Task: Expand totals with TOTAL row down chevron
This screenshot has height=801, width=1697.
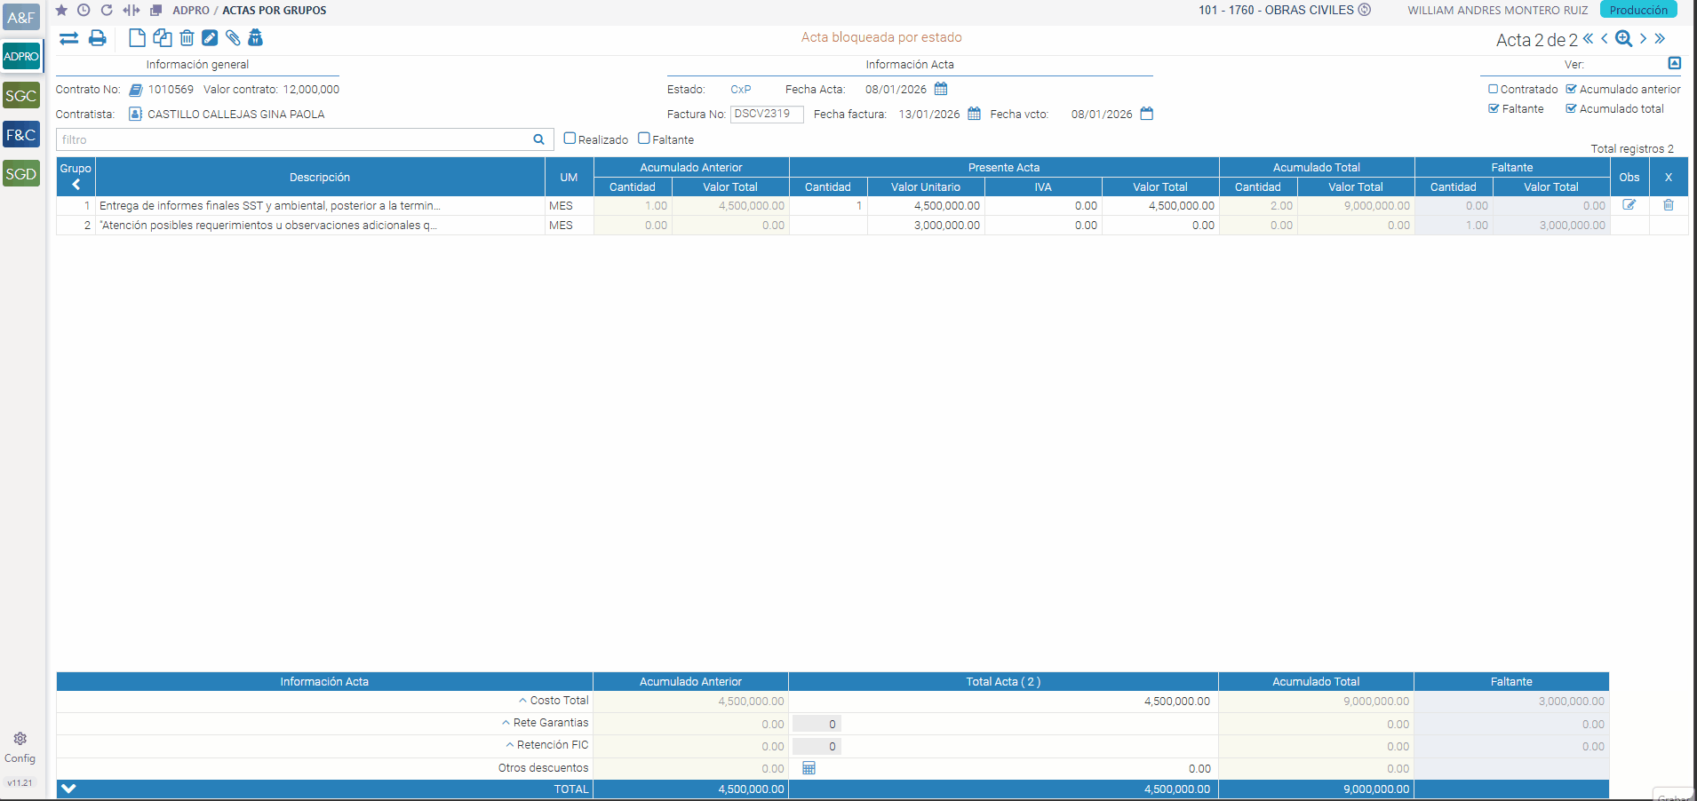Action: [69, 789]
